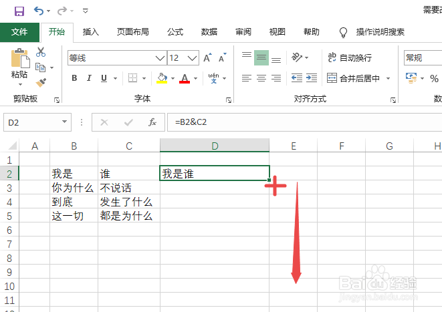This screenshot has width=442, height=312.
Task: Click the Increase Font Size icon
Action: (207, 57)
